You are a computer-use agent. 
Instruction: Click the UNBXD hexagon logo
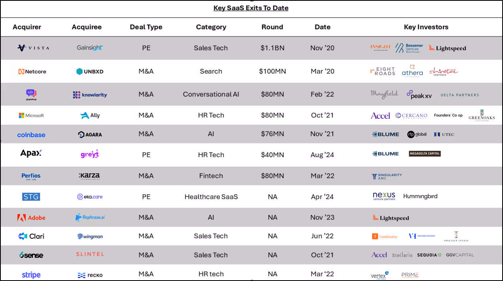coord(90,72)
